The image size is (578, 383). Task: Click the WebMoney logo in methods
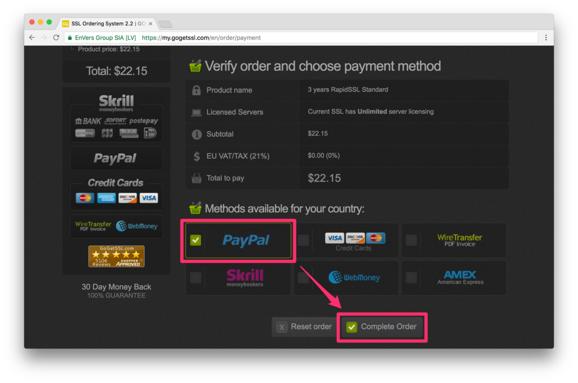click(354, 278)
